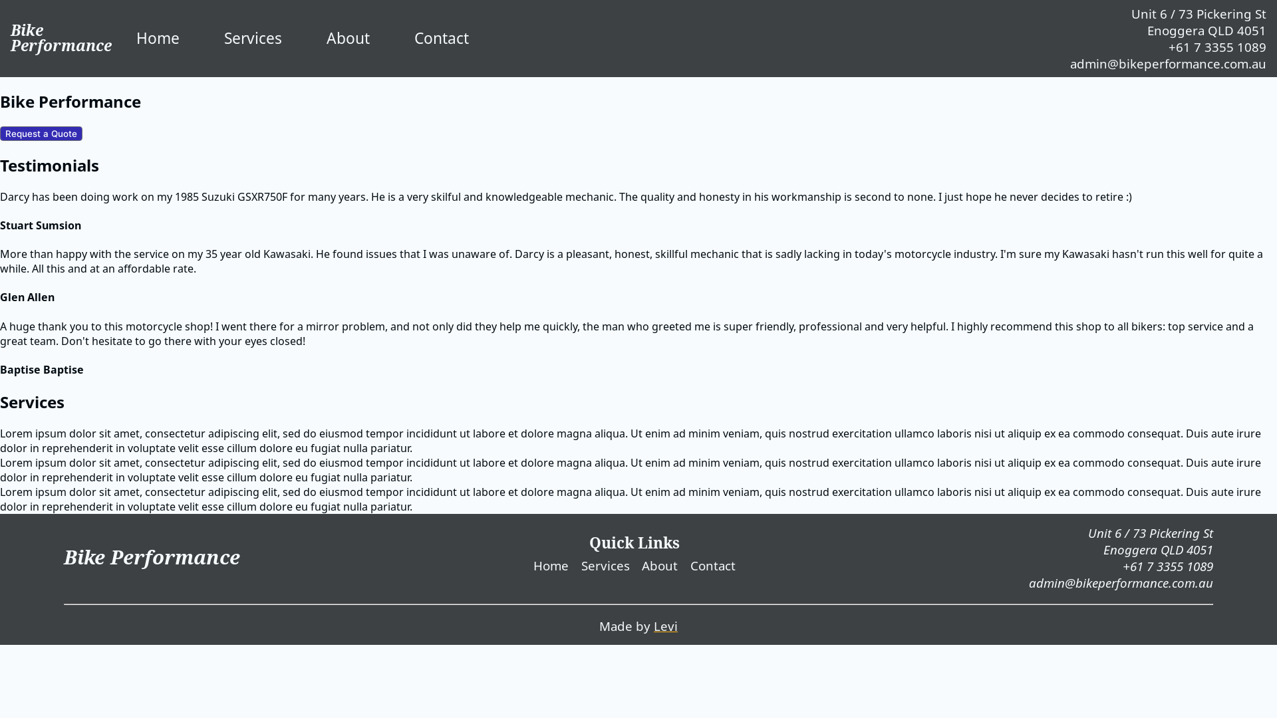Click header phone number +61 7 3355 1089
1277x718 pixels.
pos(1217,47)
